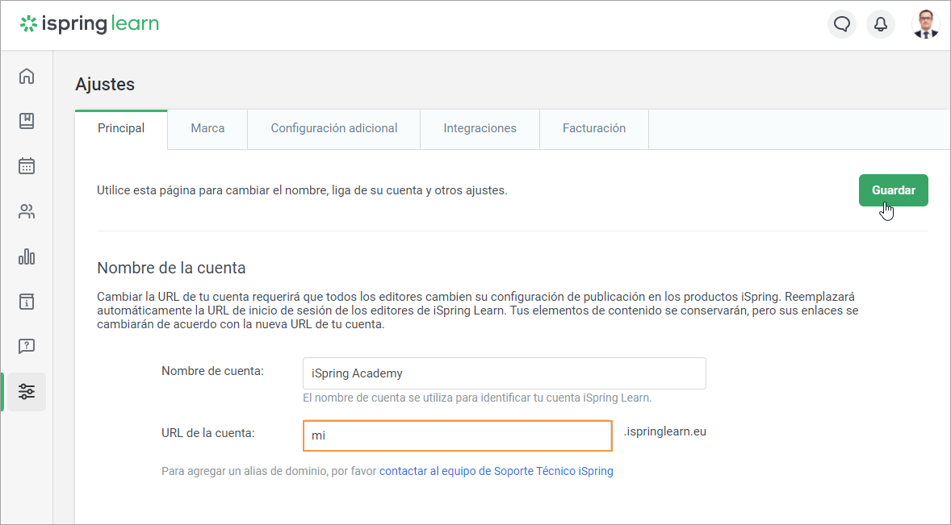Open the info panel icon in sidebar
Image resolution: width=951 pixels, height=525 pixels.
[26, 302]
